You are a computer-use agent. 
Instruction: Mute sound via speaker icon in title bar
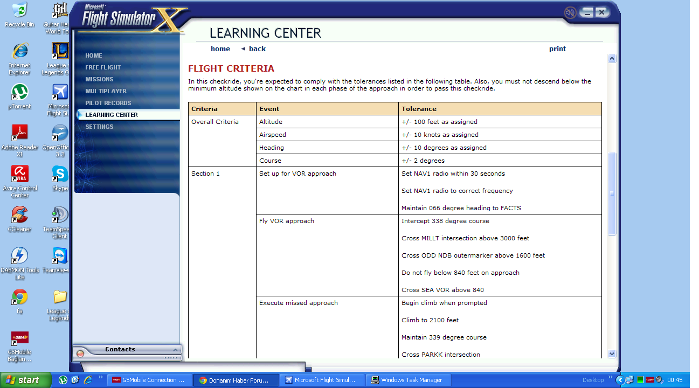[x=570, y=12]
